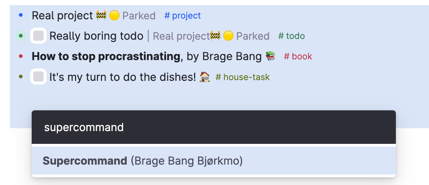Click the supercommand search input field

click(214, 127)
